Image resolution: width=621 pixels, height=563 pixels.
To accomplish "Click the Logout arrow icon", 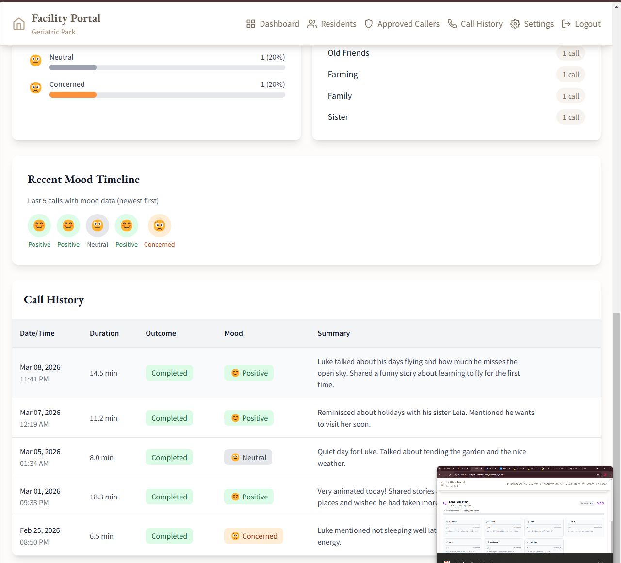I will pyautogui.click(x=566, y=23).
